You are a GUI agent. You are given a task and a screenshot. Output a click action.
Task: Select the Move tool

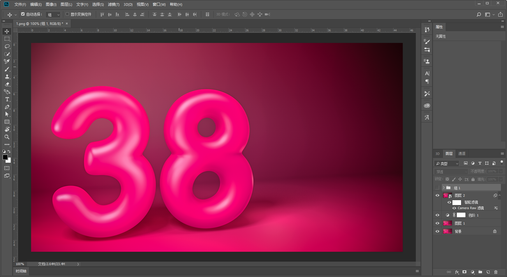(7, 31)
